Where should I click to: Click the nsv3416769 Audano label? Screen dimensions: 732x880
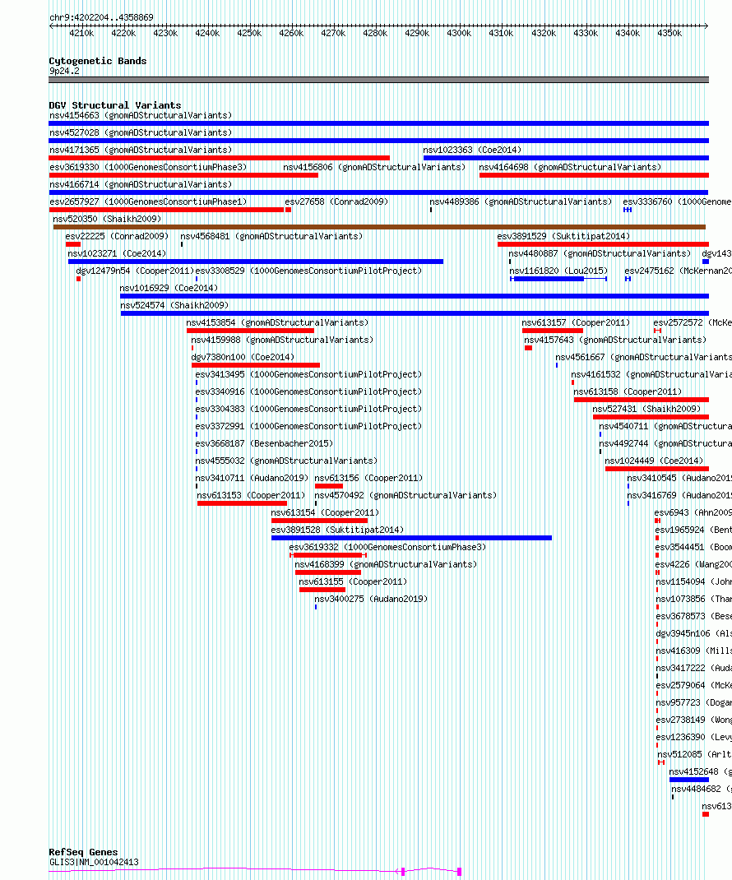pyautogui.click(x=679, y=496)
